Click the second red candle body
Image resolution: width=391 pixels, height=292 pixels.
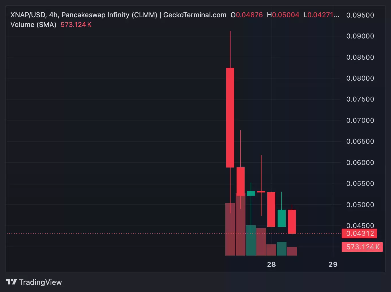tap(241, 181)
